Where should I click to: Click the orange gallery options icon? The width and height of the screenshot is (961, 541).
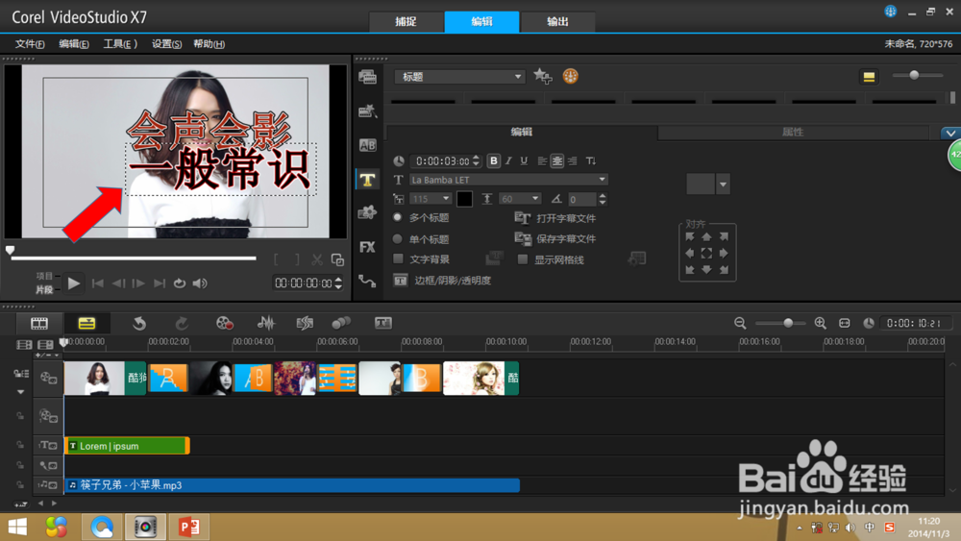point(571,76)
